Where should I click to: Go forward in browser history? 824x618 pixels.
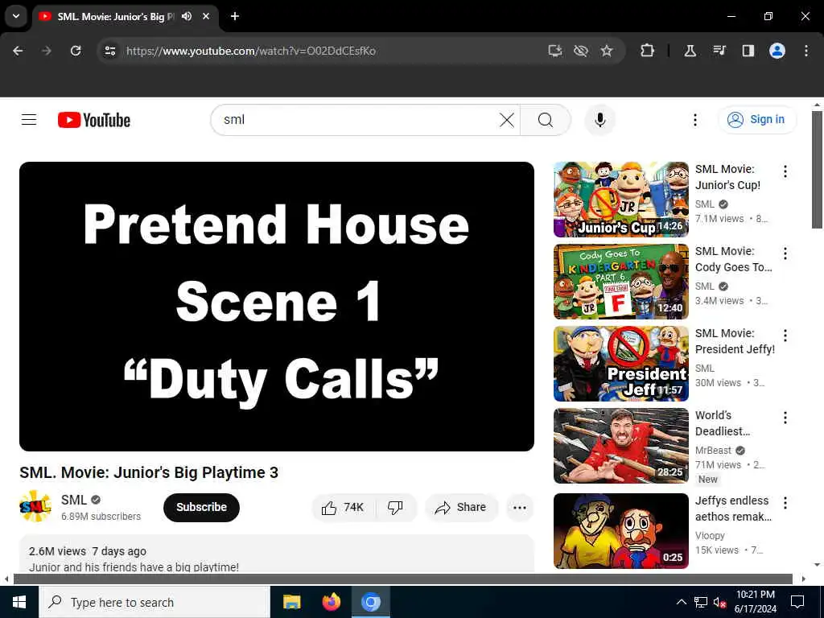coord(47,51)
